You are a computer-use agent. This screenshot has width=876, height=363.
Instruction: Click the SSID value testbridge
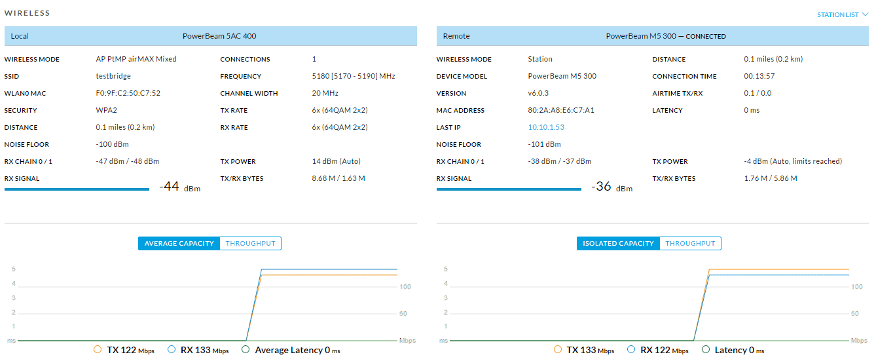click(x=113, y=76)
